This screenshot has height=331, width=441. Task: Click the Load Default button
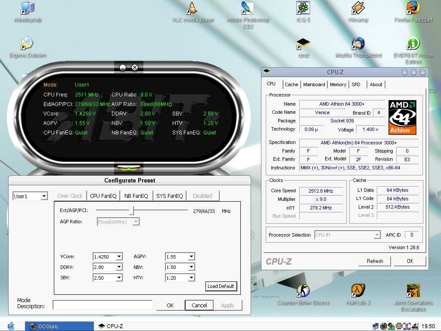click(221, 286)
